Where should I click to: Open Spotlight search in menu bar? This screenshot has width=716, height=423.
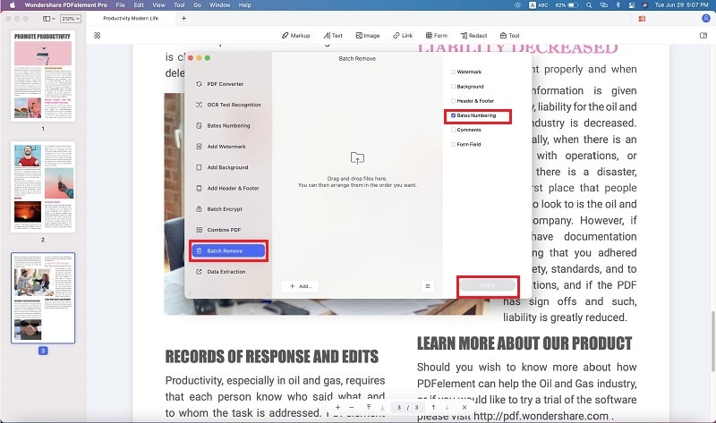(589, 5)
